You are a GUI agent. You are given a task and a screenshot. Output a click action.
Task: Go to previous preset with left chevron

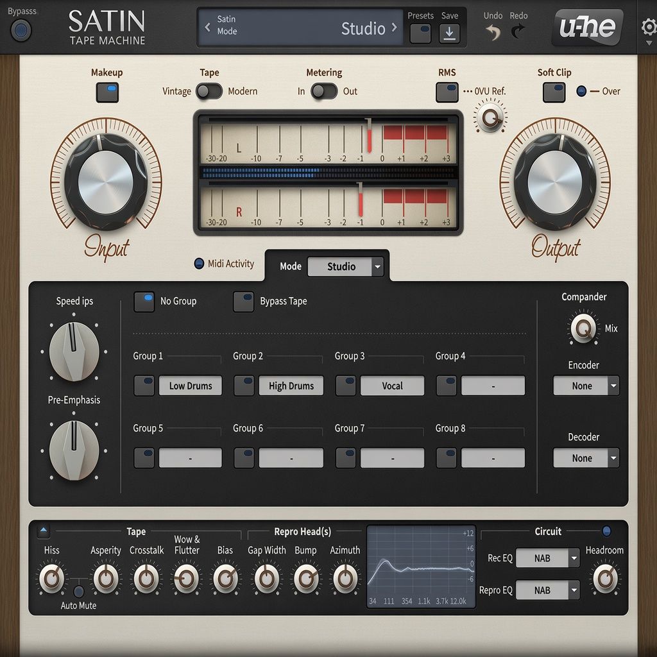[207, 28]
